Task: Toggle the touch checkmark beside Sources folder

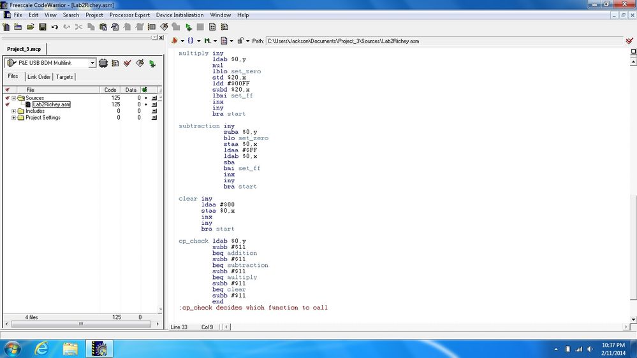Action: (x=7, y=98)
